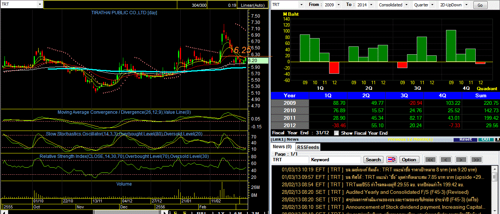Enable Show Fiscal Year End checkbox

(x=337, y=133)
